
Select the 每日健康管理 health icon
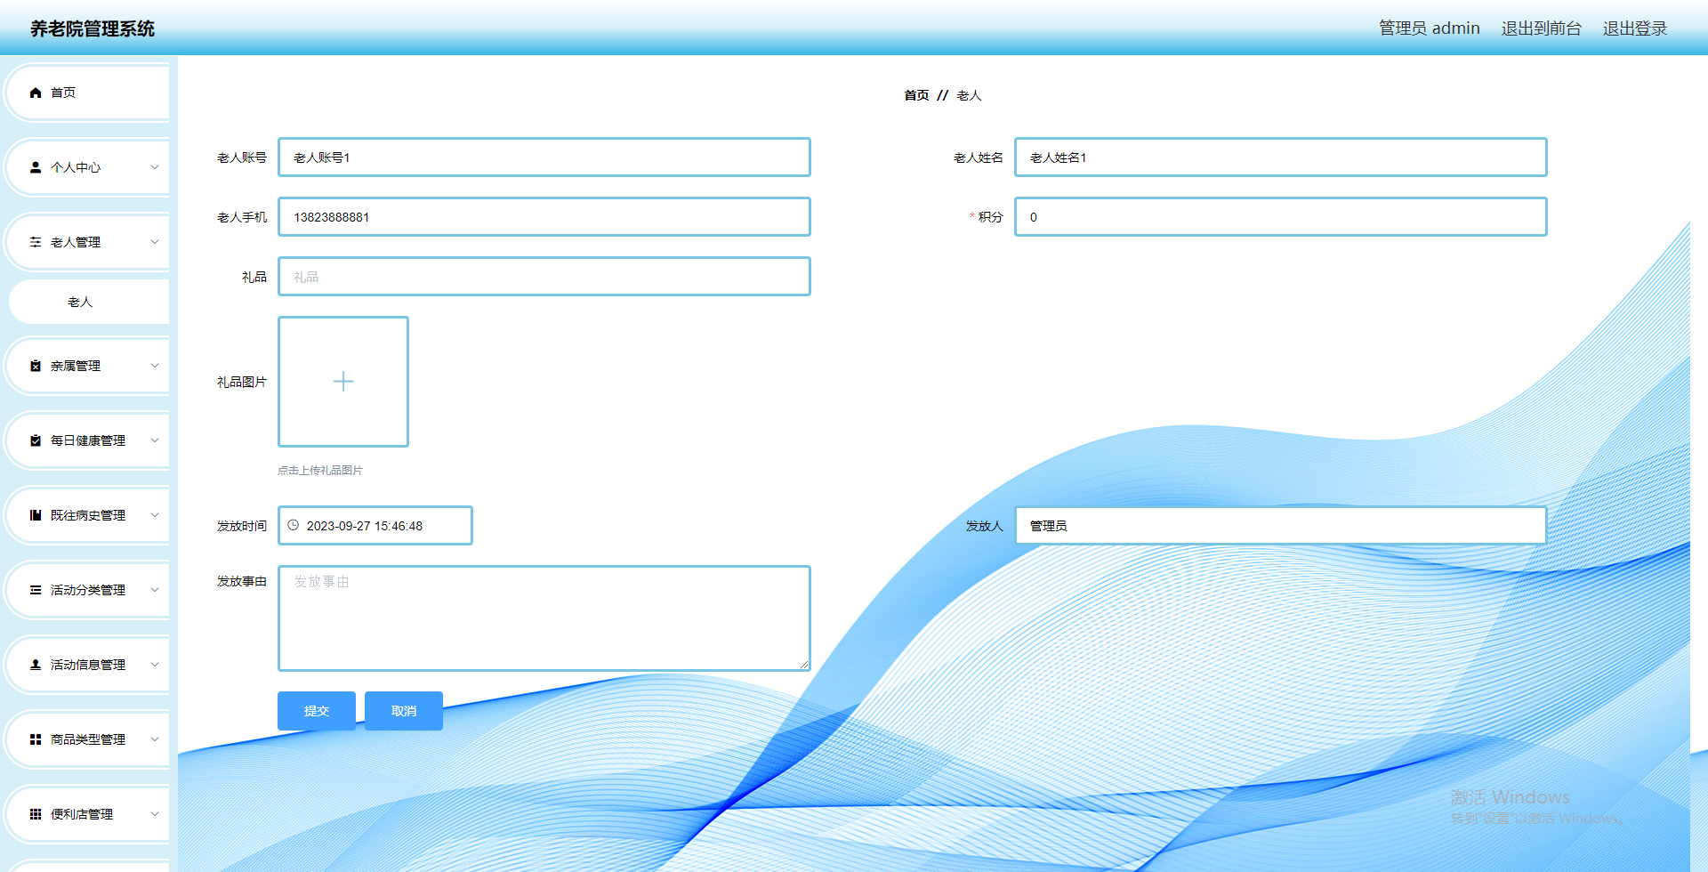point(36,440)
